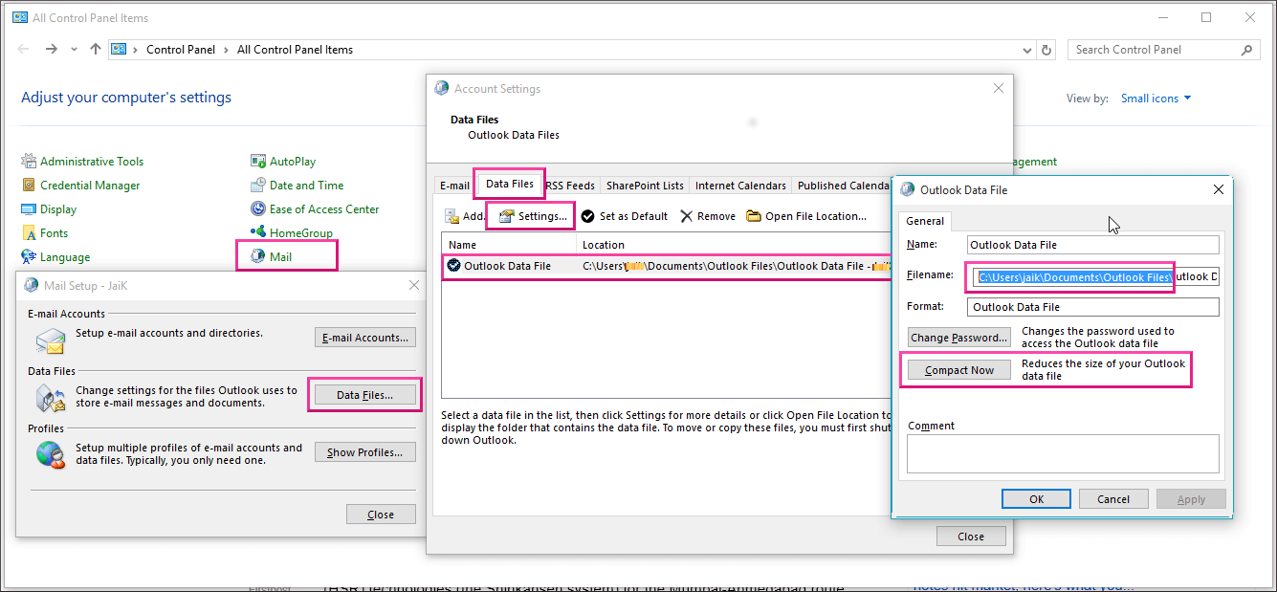Screen dimensions: 1277x592
Task: Click the Format field
Action: point(1093,307)
